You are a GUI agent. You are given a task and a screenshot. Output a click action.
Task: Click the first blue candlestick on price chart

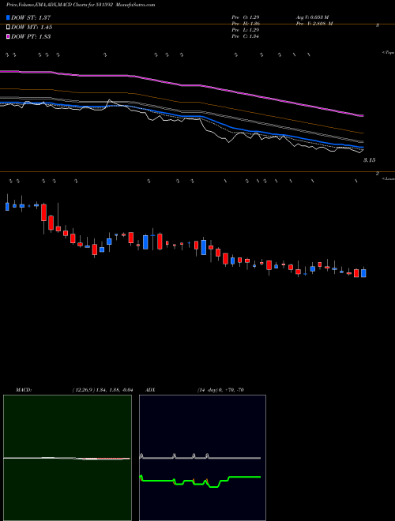[7, 206]
